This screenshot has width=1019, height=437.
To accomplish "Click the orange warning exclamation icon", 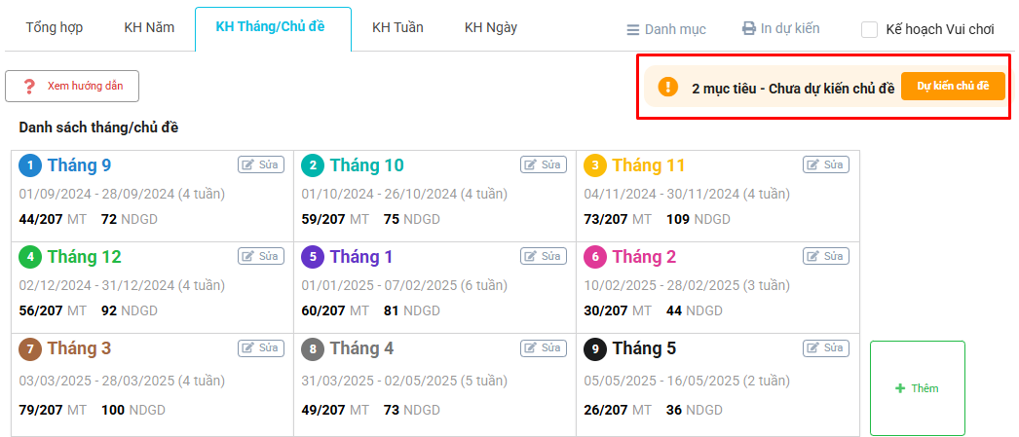I will coord(667,87).
